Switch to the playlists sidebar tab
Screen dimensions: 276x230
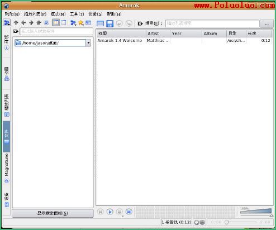7,106
